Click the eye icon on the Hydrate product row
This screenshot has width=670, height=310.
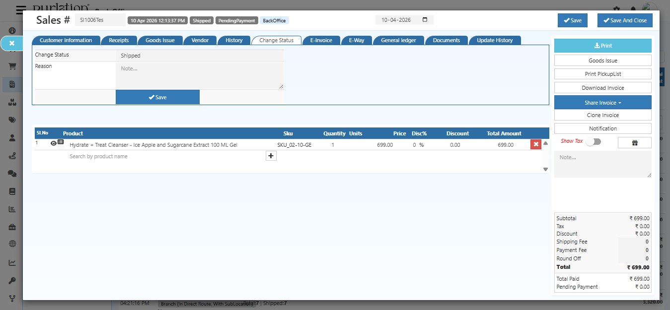tap(53, 144)
